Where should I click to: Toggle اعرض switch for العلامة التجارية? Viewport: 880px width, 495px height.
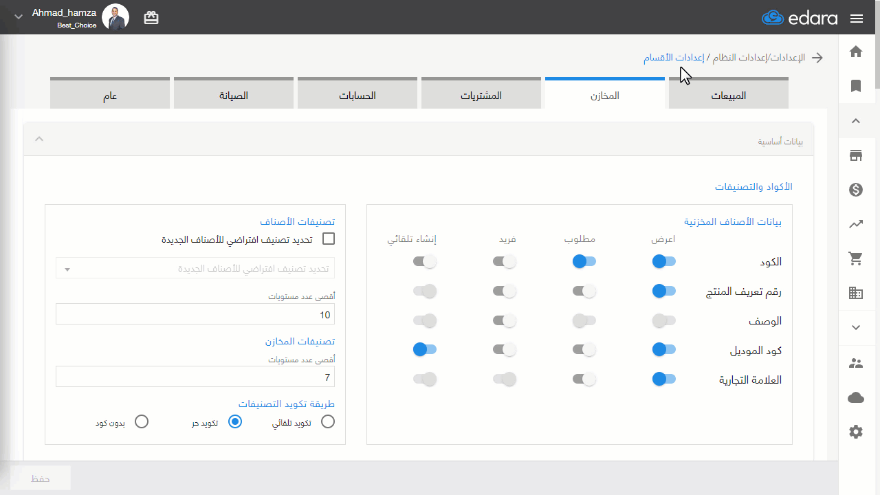click(664, 379)
